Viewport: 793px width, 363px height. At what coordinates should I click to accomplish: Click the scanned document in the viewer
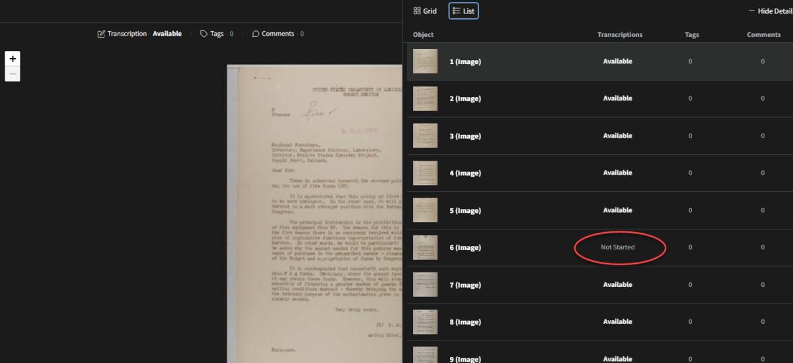315,212
